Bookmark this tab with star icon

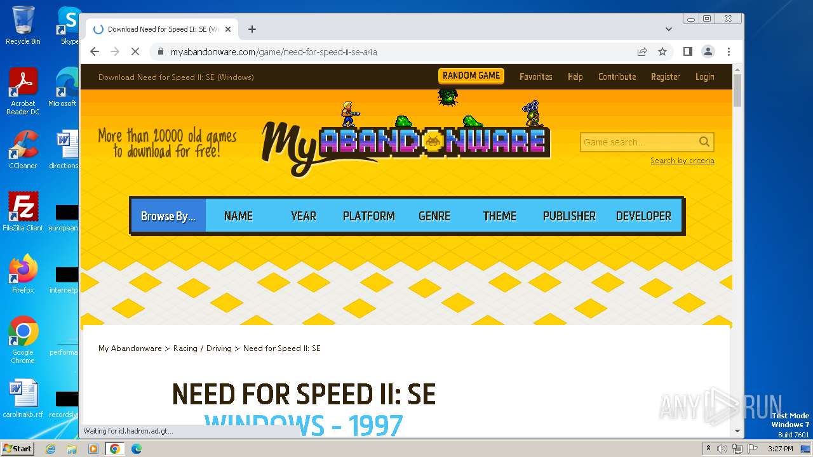(x=662, y=51)
